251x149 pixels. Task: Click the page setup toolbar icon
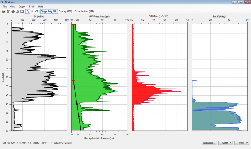[x=22, y=11]
